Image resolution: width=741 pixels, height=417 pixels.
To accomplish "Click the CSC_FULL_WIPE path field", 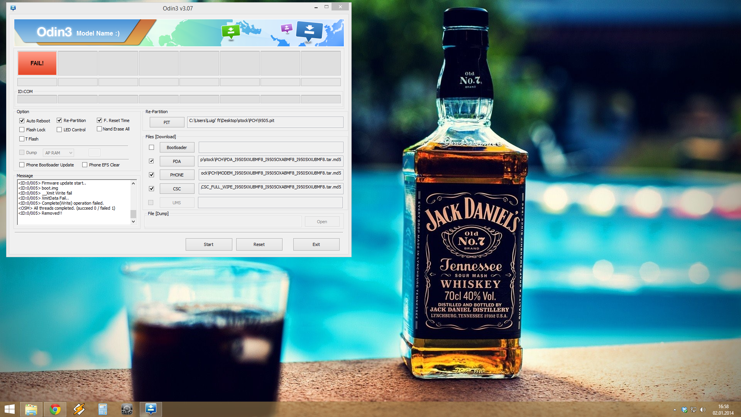I will pos(271,188).
